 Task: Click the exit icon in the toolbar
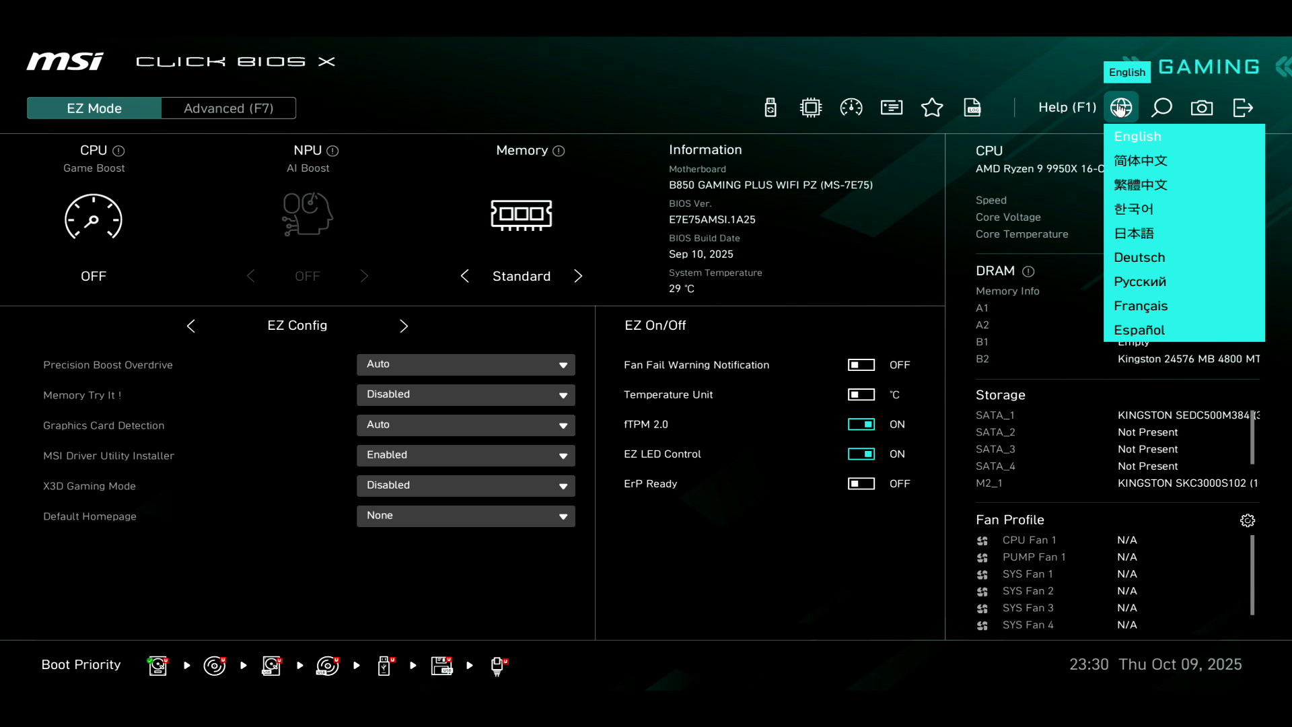[1243, 108]
